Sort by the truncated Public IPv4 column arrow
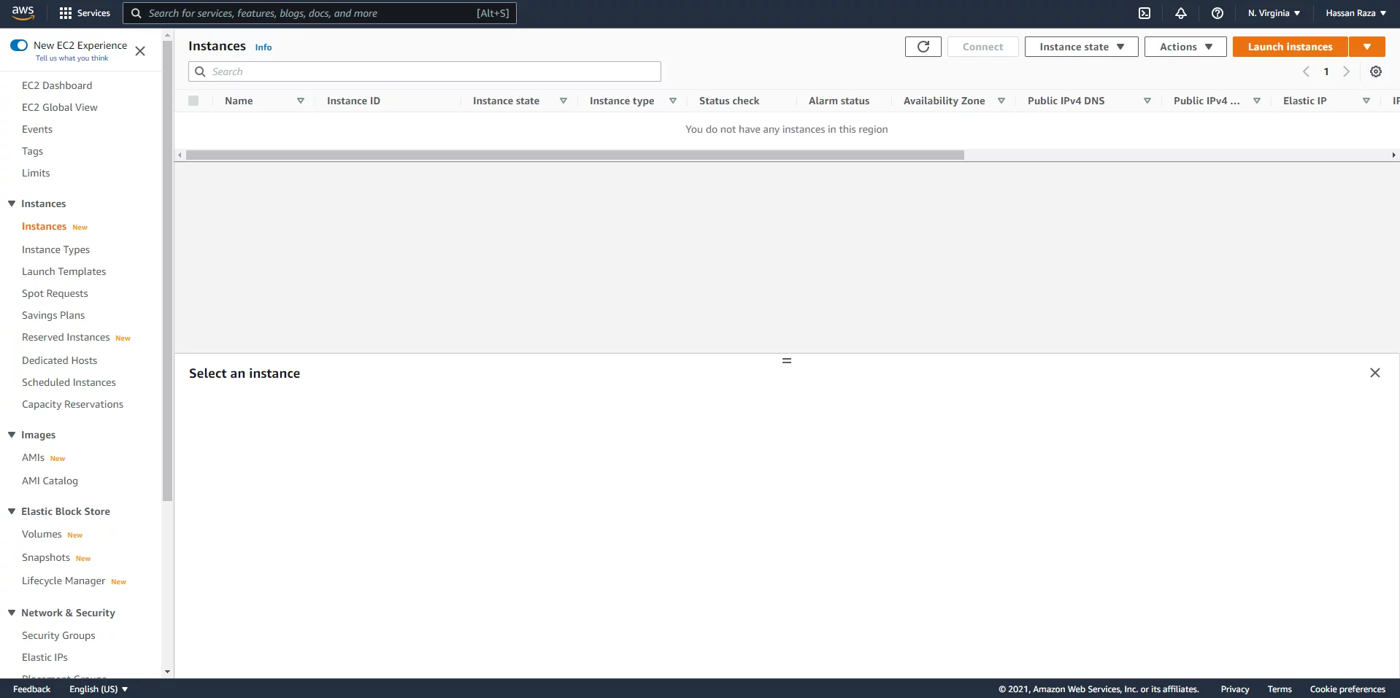 pyautogui.click(x=1257, y=101)
